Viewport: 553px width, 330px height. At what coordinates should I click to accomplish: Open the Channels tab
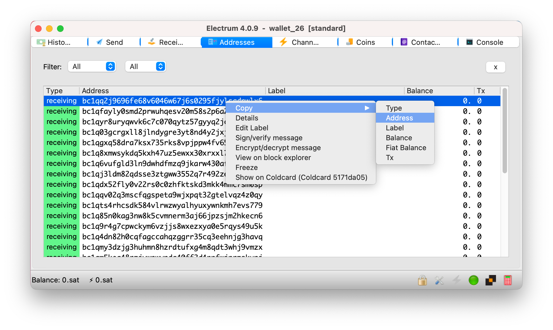point(305,42)
